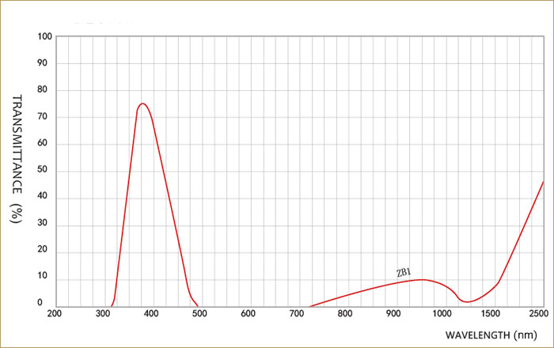Click the 1000 wavelength tick label

tap(441, 315)
